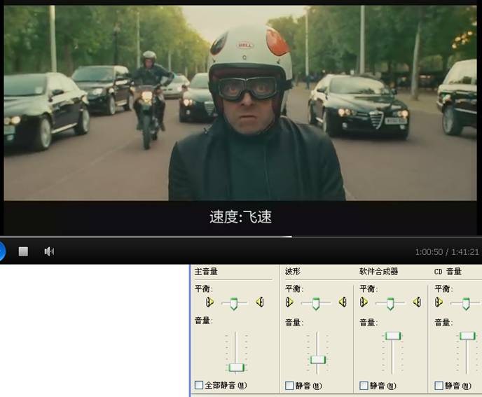Image resolution: width=482 pixels, height=397 pixels.
Task: Click the 1:00:50 / 1:41:21 time display
Action: pos(447,252)
